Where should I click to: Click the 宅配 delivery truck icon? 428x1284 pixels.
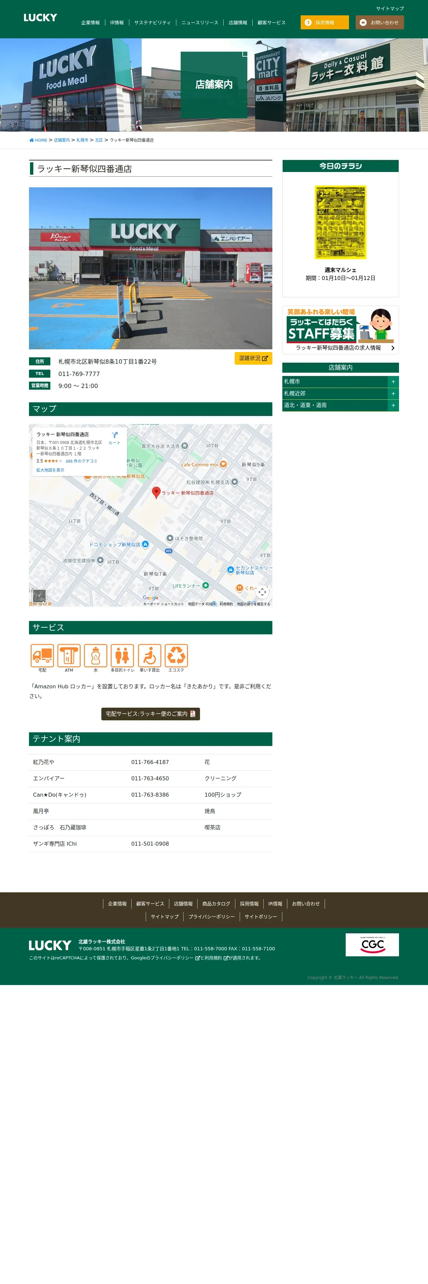[x=42, y=655]
